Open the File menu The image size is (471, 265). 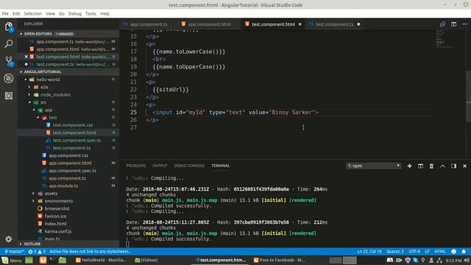point(5,13)
